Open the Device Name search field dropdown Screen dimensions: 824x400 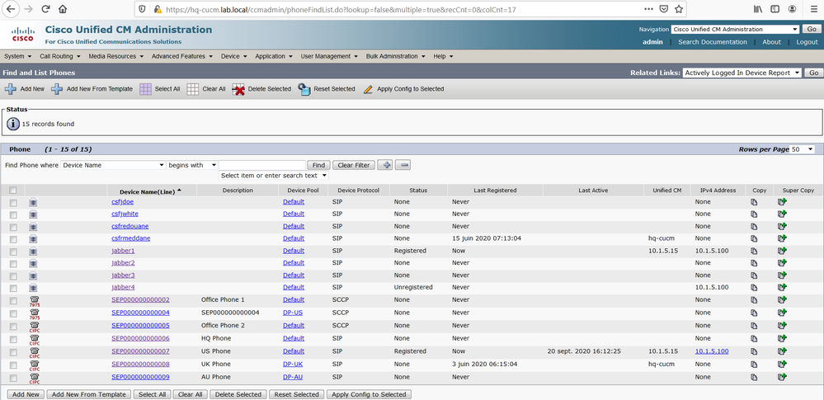[x=114, y=165]
